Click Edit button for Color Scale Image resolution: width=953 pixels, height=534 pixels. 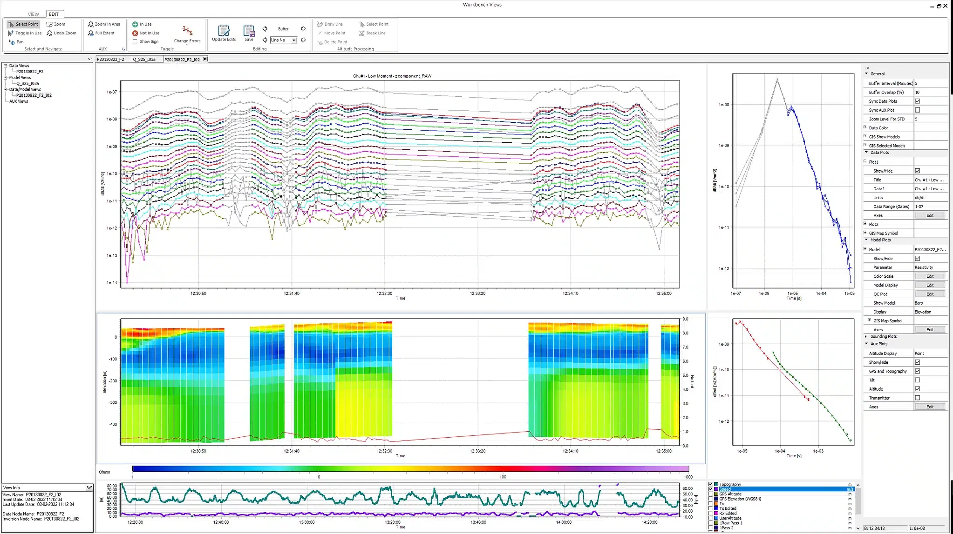coord(930,276)
